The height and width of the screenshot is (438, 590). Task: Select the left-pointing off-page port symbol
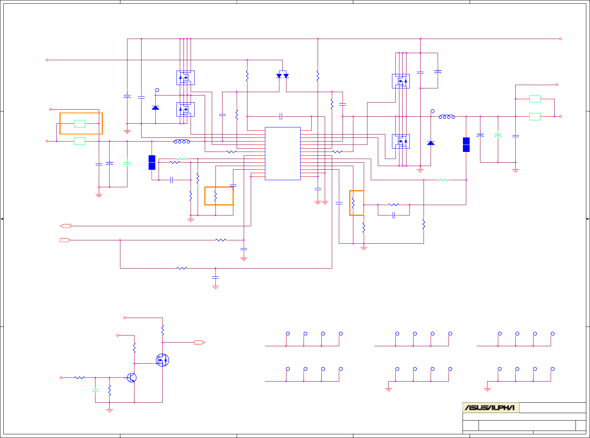(65, 226)
